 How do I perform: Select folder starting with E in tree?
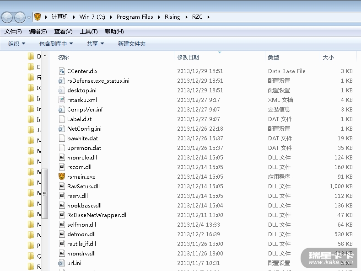point(34,67)
